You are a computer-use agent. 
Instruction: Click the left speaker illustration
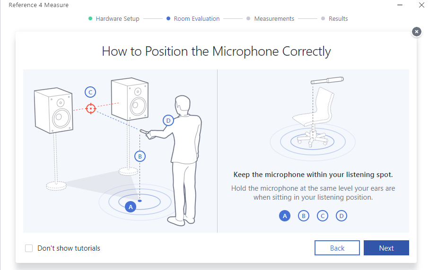[53, 110]
